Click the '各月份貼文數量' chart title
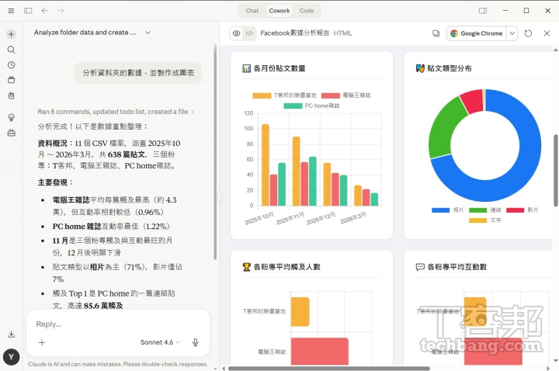 (x=279, y=68)
